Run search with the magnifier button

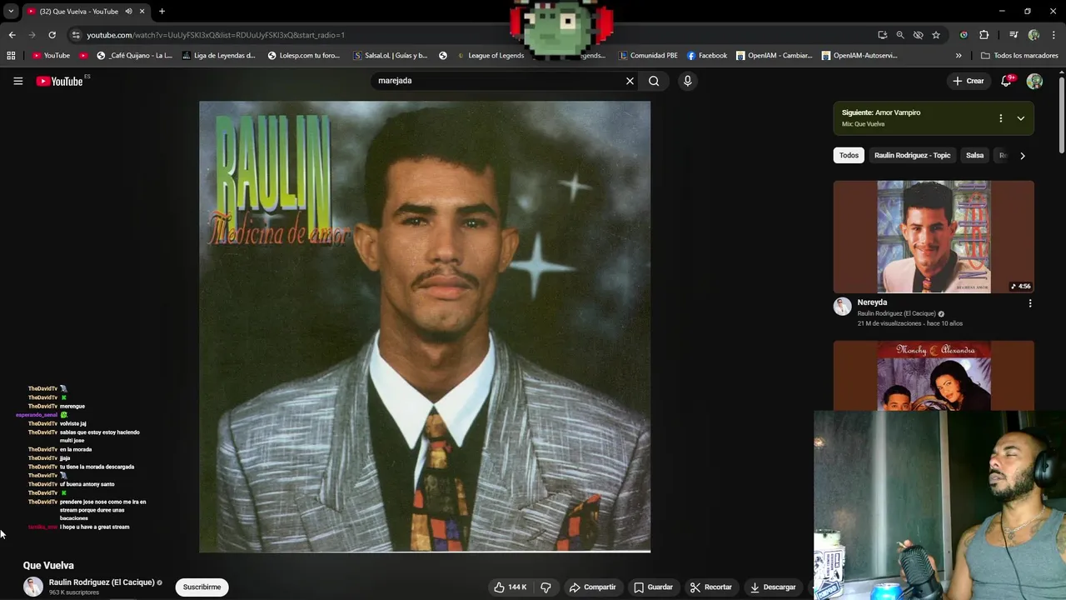[654, 81]
